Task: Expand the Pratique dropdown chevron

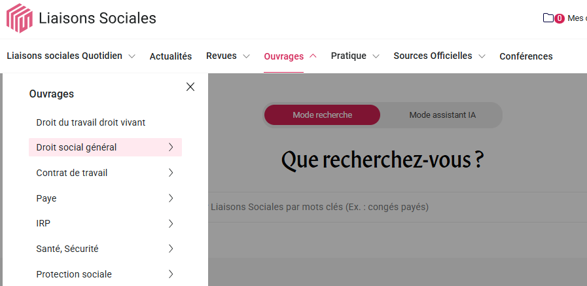Action: pos(376,56)
